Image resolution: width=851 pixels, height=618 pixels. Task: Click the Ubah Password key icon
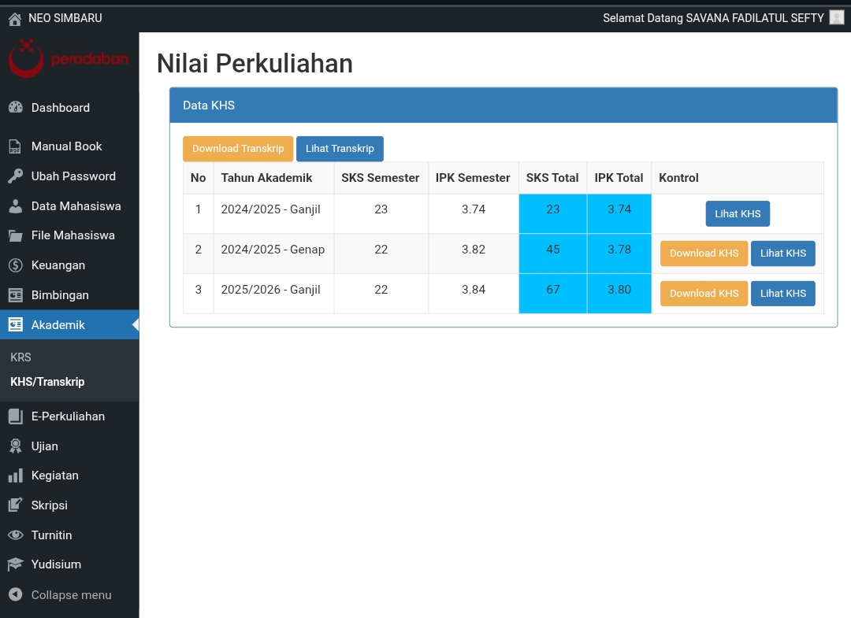pos(16,176)
